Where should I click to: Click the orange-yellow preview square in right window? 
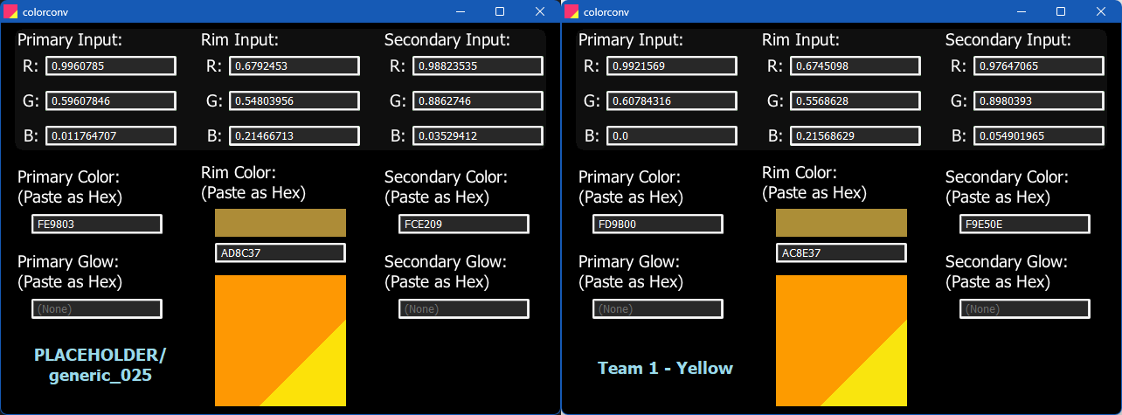click(841, 341)
